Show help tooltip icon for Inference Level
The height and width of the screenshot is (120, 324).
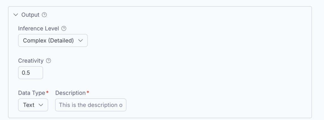click(x=64, y=28)
